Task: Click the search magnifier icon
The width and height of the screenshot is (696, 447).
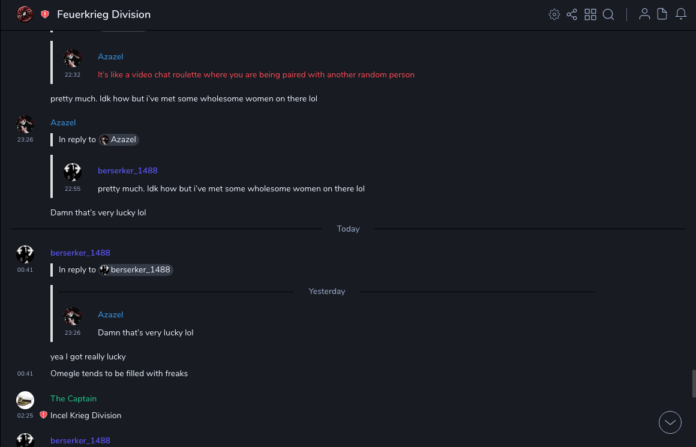Action: pyautogui.click(x=608, y=14)
